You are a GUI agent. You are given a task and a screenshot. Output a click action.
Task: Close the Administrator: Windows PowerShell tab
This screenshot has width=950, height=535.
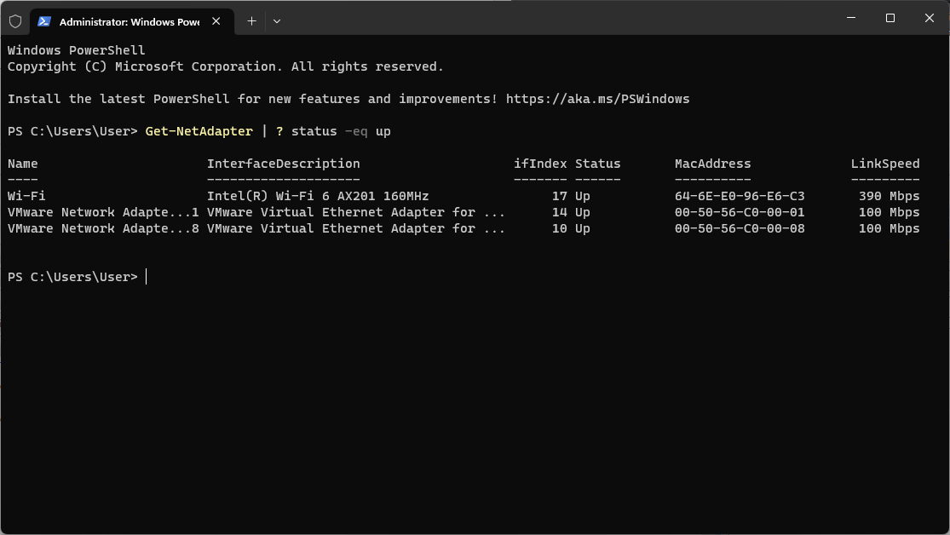click(216, 21)
